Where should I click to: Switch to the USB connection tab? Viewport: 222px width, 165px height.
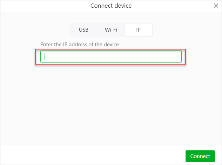point(83,30)
